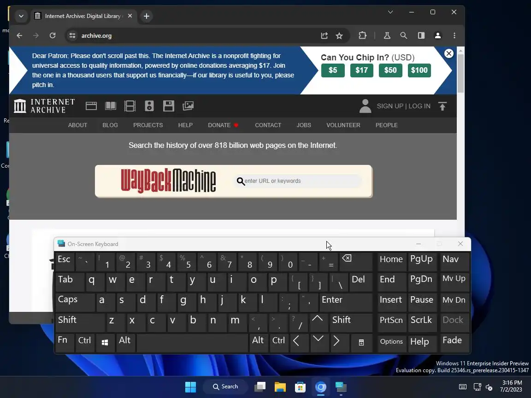
Task: Open the BLOG menu item
Action: 110,125
